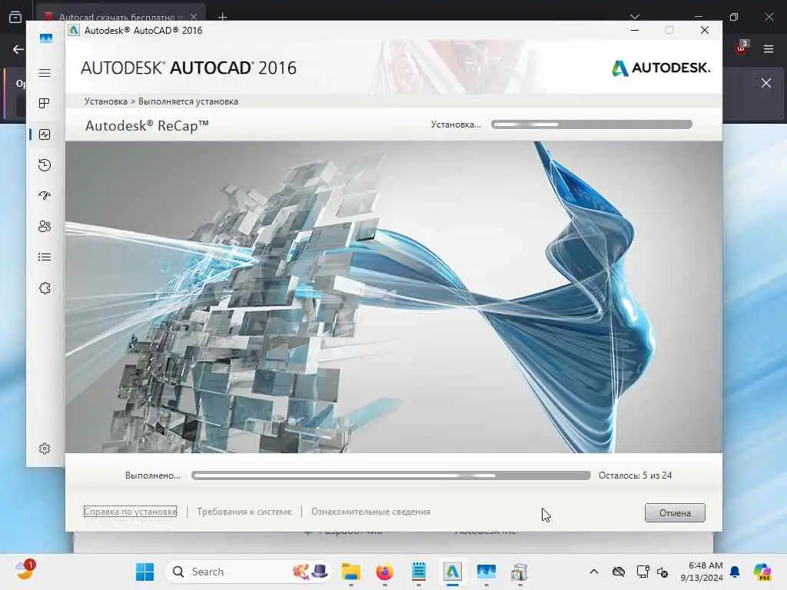
Task: Switch to Task Manager taskbar icon
Action: coord(486,572)
